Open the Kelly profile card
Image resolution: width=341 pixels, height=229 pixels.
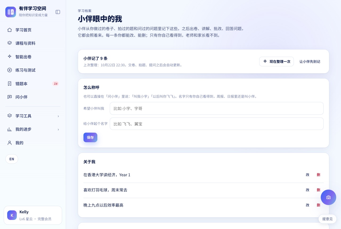33,215
